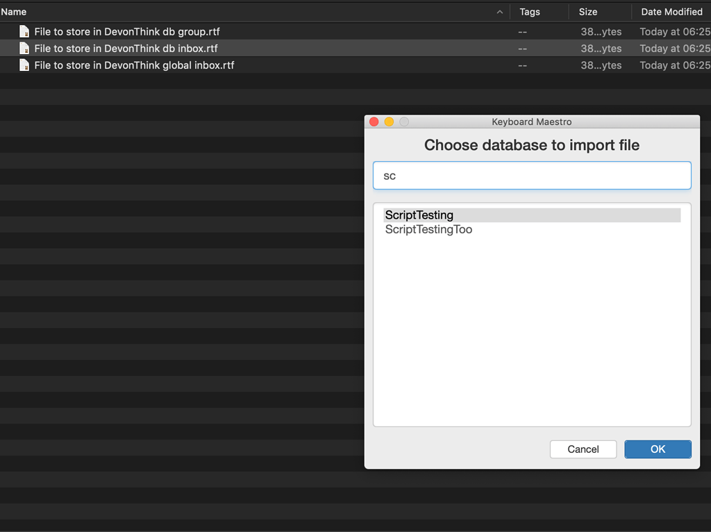This screenshot has width=711, height=532.
Task: Click the Cancel button
Action: pyautogui.click(x=583, y=449)
